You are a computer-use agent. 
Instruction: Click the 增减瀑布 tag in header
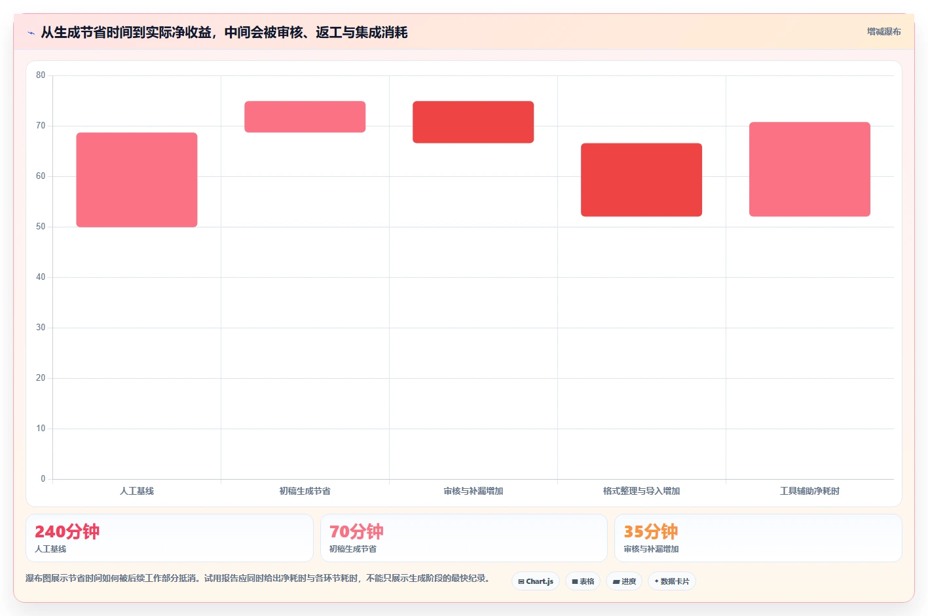point(883,31)
